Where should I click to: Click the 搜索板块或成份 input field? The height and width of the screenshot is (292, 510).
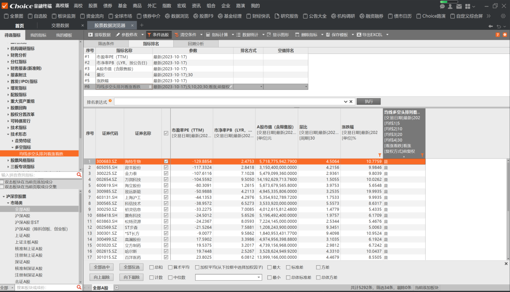[45, 288]
